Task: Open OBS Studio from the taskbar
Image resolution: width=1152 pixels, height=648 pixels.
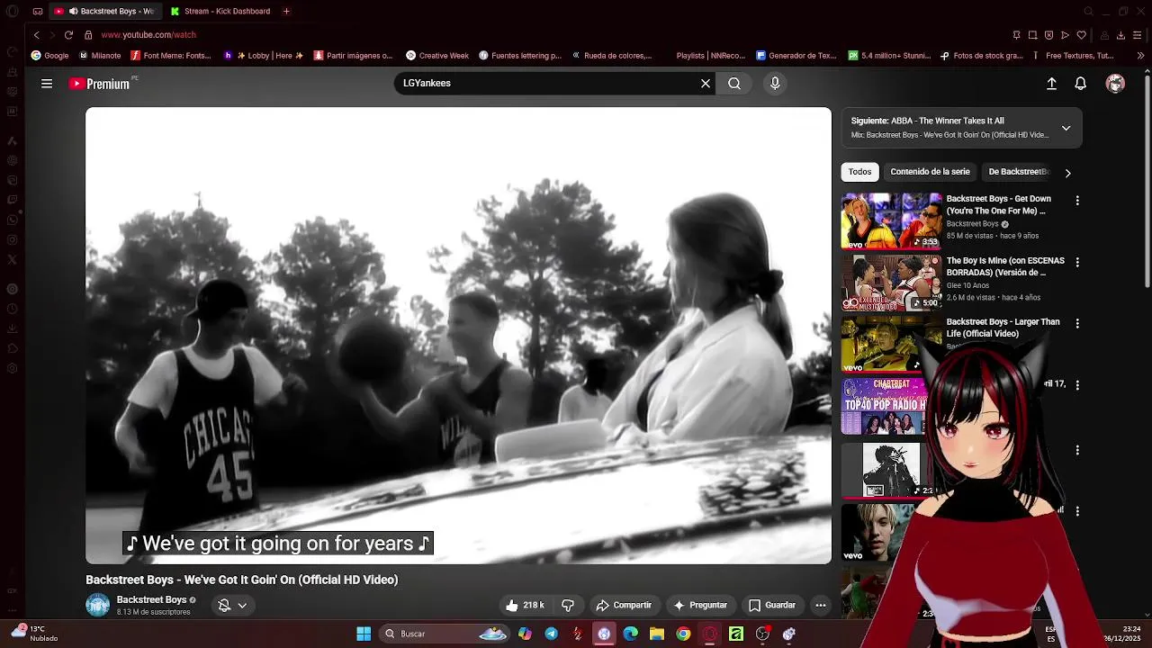Action: click(762, 634)
